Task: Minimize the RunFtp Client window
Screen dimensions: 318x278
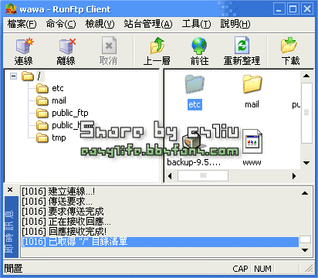Action: click(x=279, y=9)
